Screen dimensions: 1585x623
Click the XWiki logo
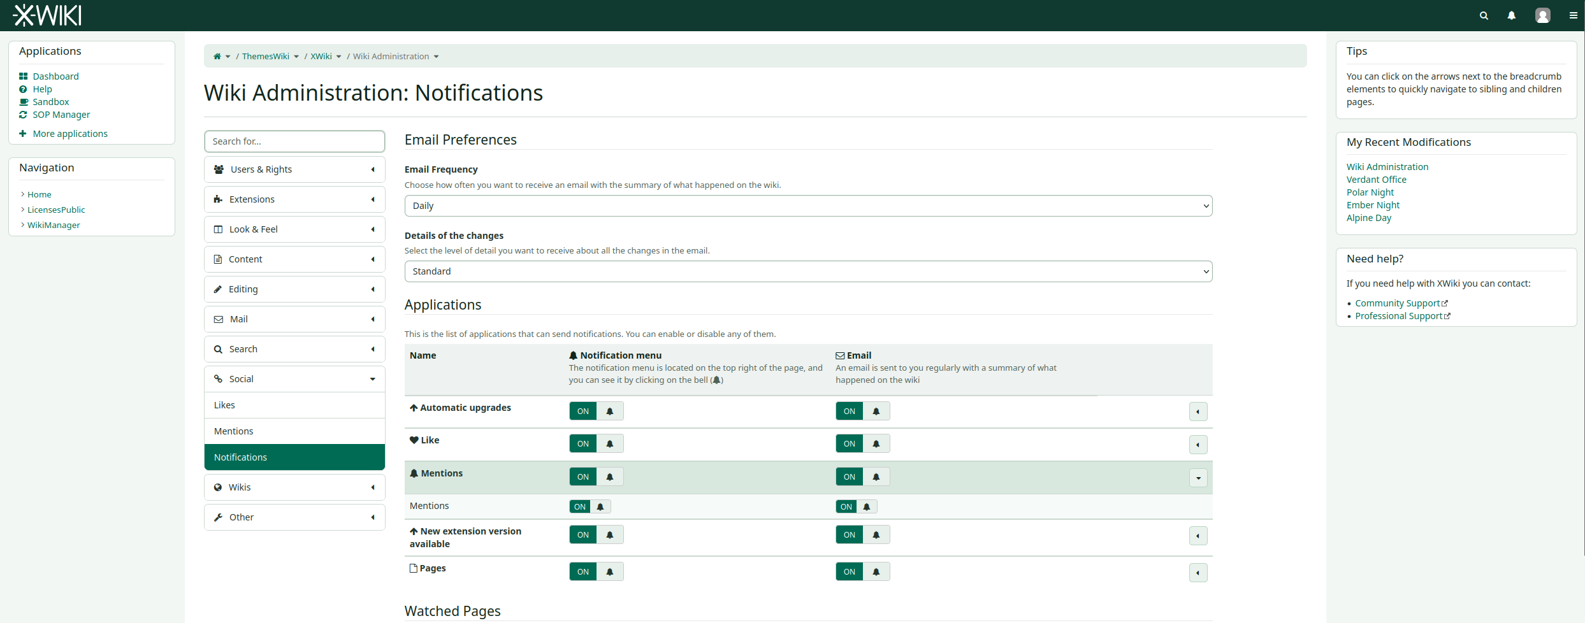(48, 15)
